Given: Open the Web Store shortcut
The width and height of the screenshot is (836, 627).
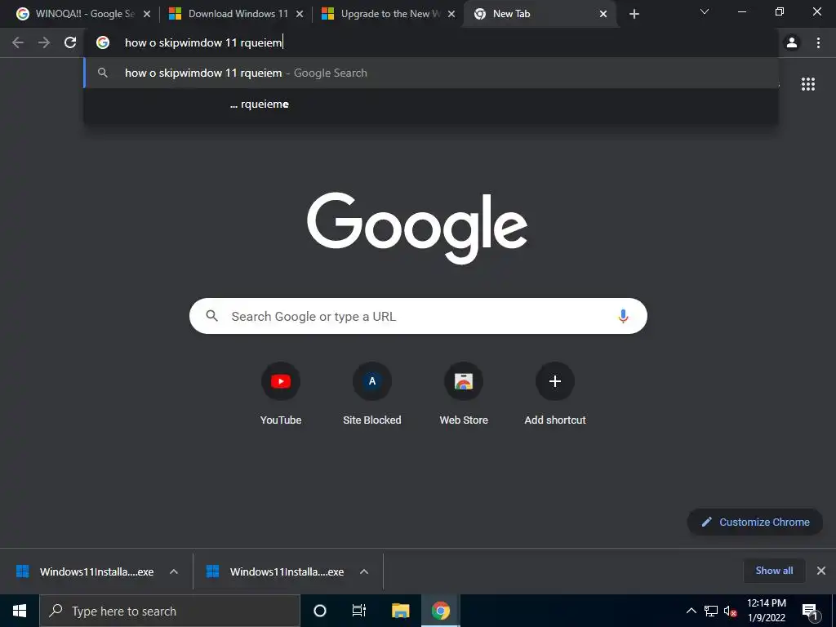Looking at the screenshot, I should (464, 394).
